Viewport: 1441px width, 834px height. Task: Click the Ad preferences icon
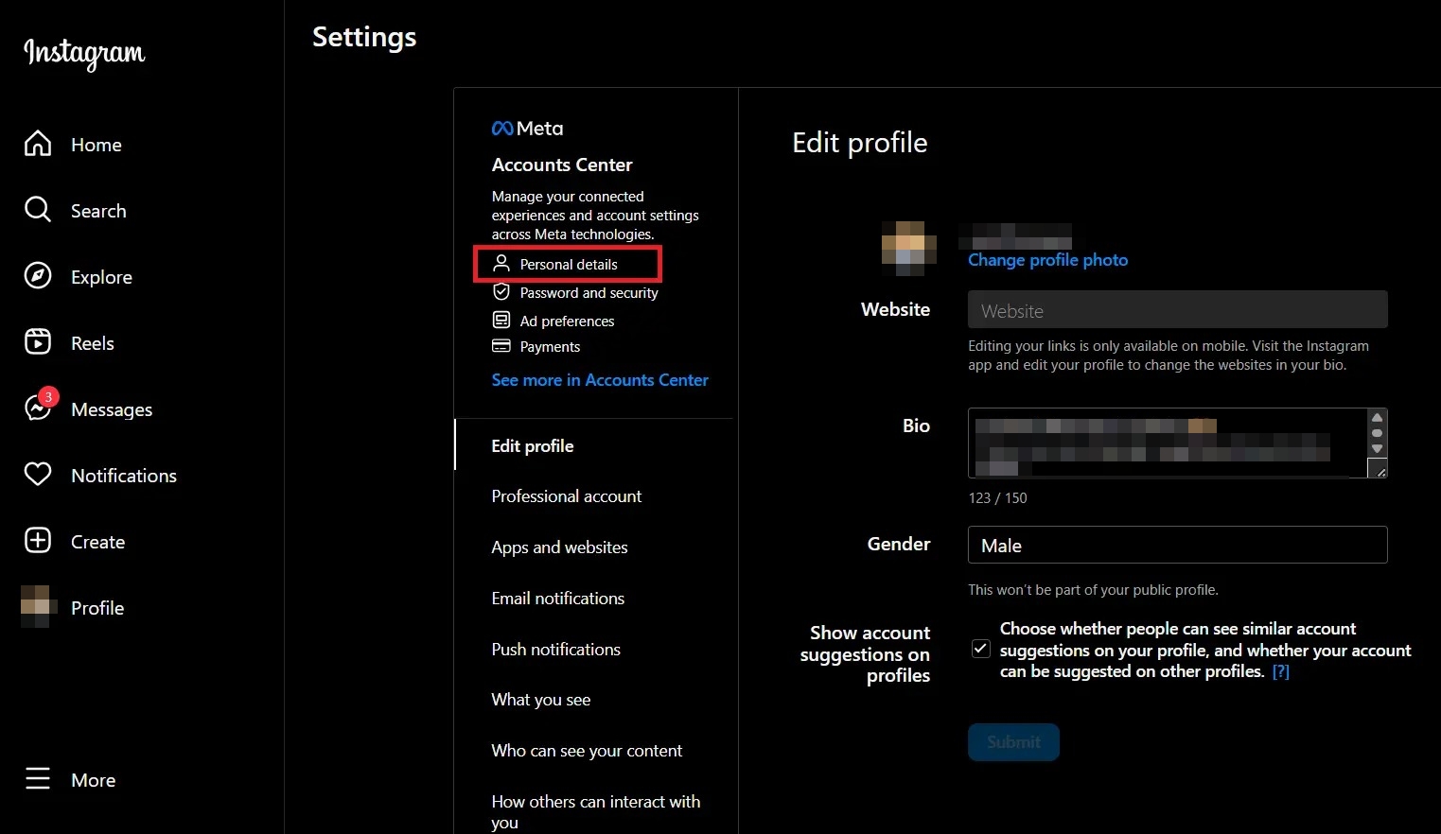(501, 320)
